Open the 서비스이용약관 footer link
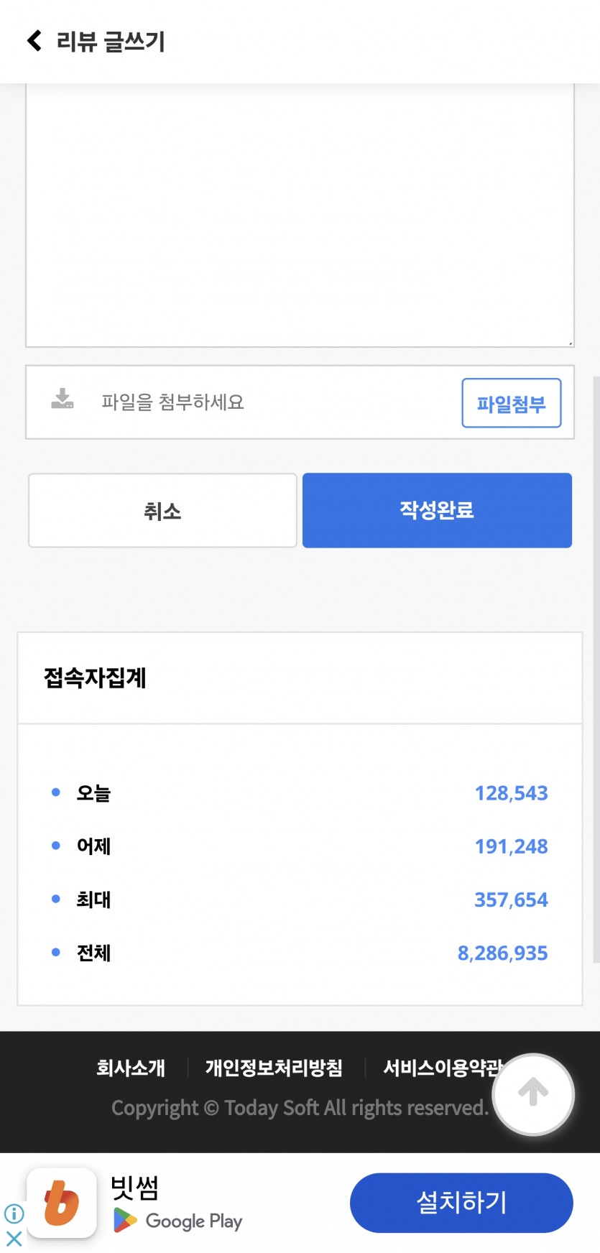 pyautogui.click(x=442, y=1068)
